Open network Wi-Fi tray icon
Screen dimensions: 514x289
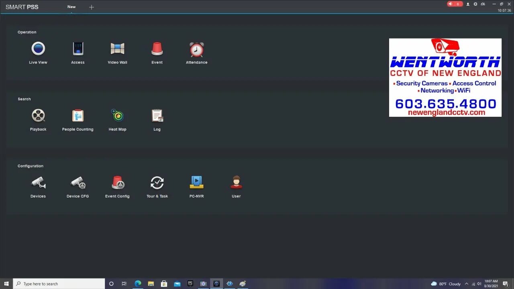[x=473, y=284]
